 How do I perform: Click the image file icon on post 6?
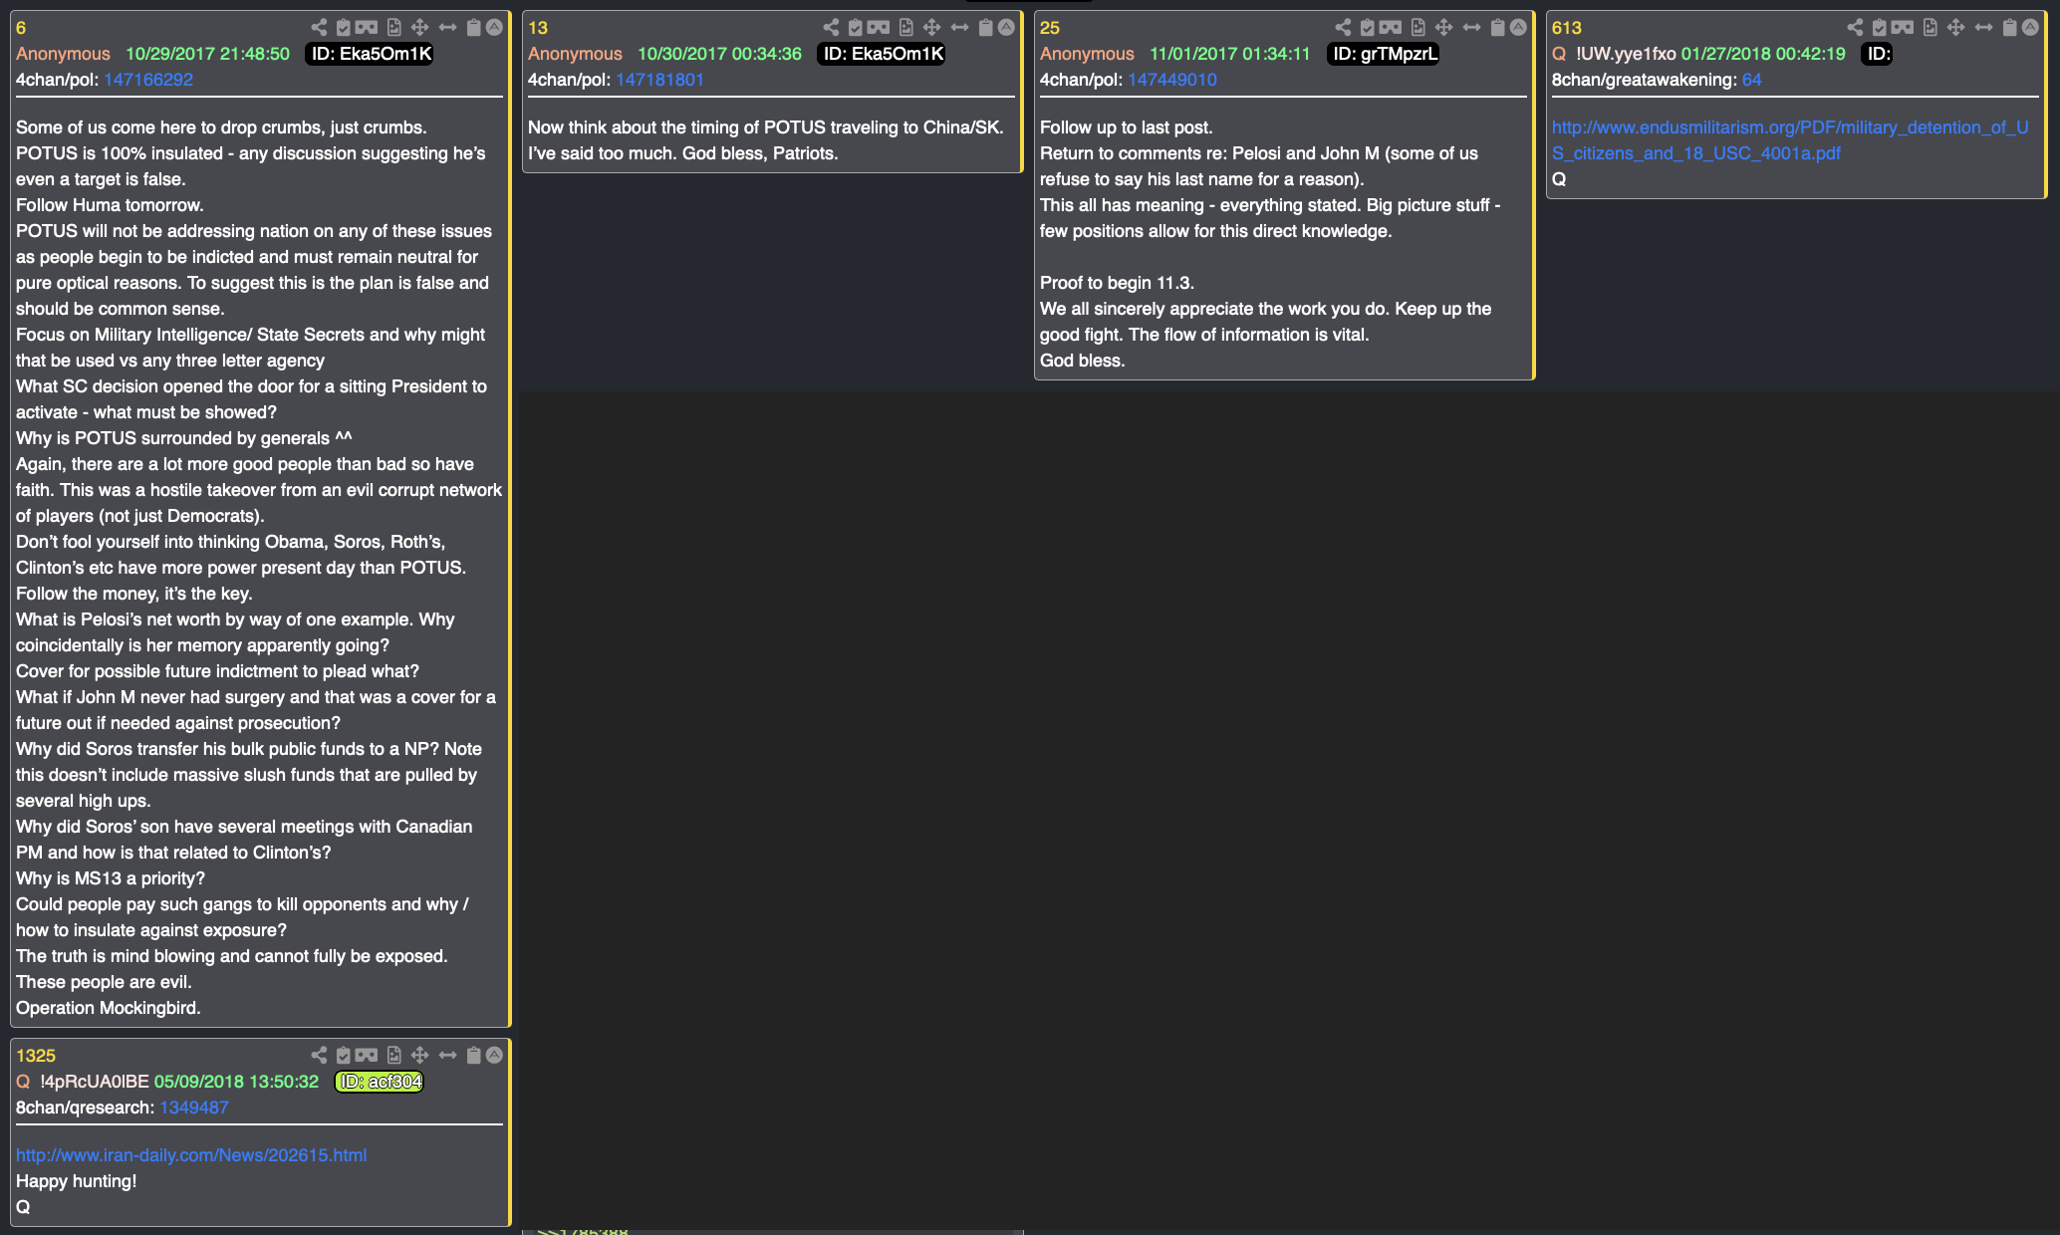pos(393,28)
